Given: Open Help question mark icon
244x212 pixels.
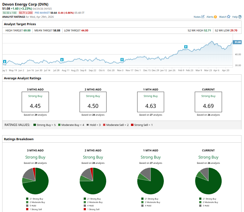Looking at the screenshot, I should coord(240,17).
